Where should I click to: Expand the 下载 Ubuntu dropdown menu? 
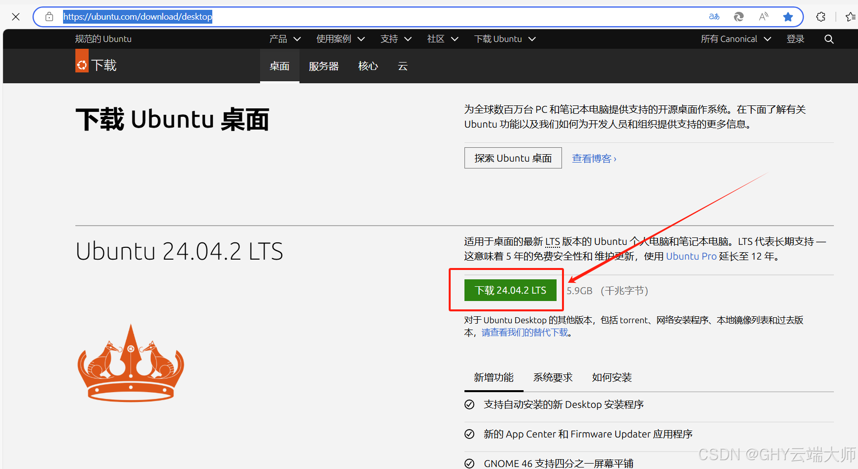(505, 39)
